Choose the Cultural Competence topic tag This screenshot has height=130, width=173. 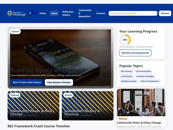pyautogui.click(x=150, y=81)
